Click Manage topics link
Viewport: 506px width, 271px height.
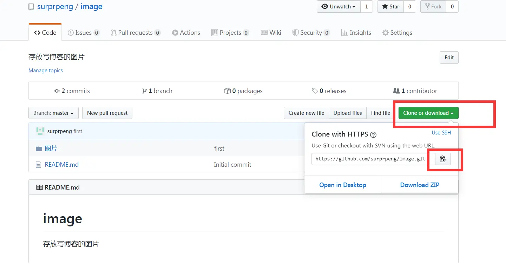pyautogui.click(x=46, y=71)
